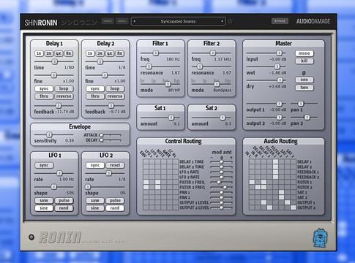Select LFO 1 rand waveform

pos(64,208)
